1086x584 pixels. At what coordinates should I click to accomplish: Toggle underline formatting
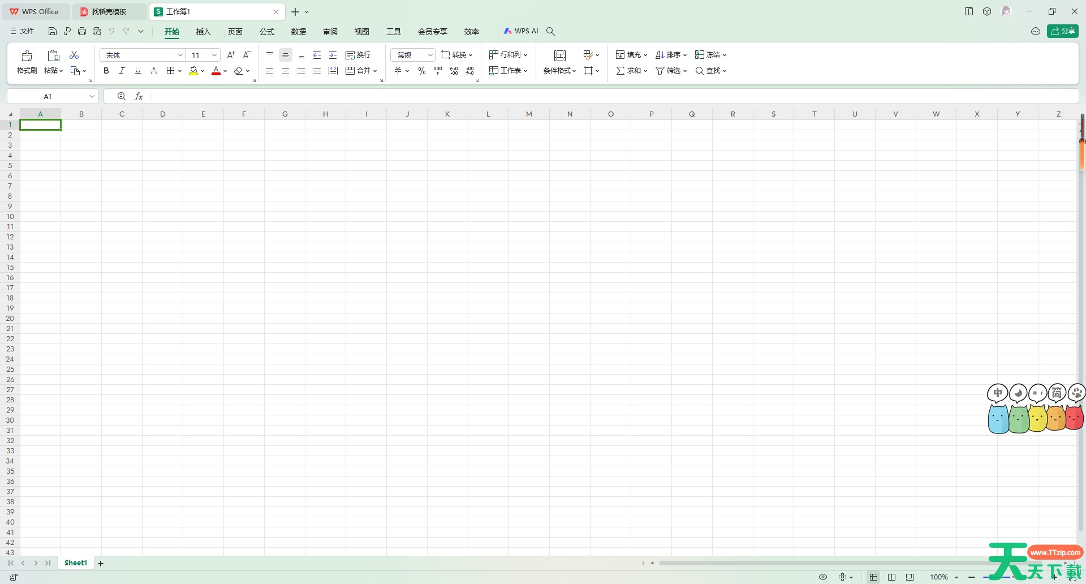137,71
